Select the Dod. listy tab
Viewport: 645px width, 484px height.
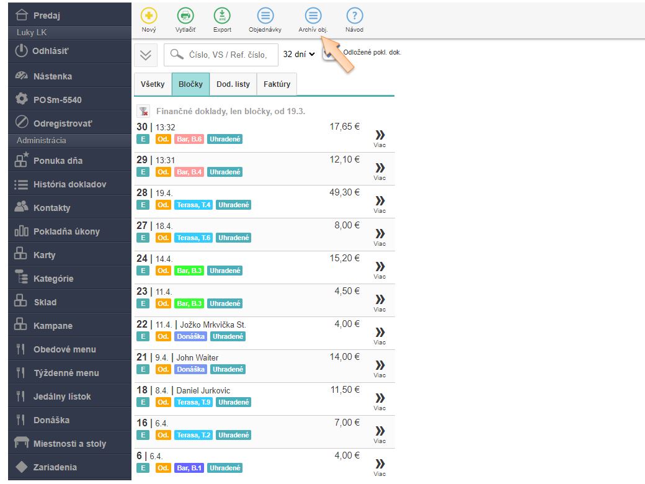[233, 84]
